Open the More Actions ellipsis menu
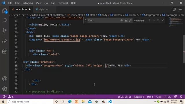185x104 pixels. point(180,9)
